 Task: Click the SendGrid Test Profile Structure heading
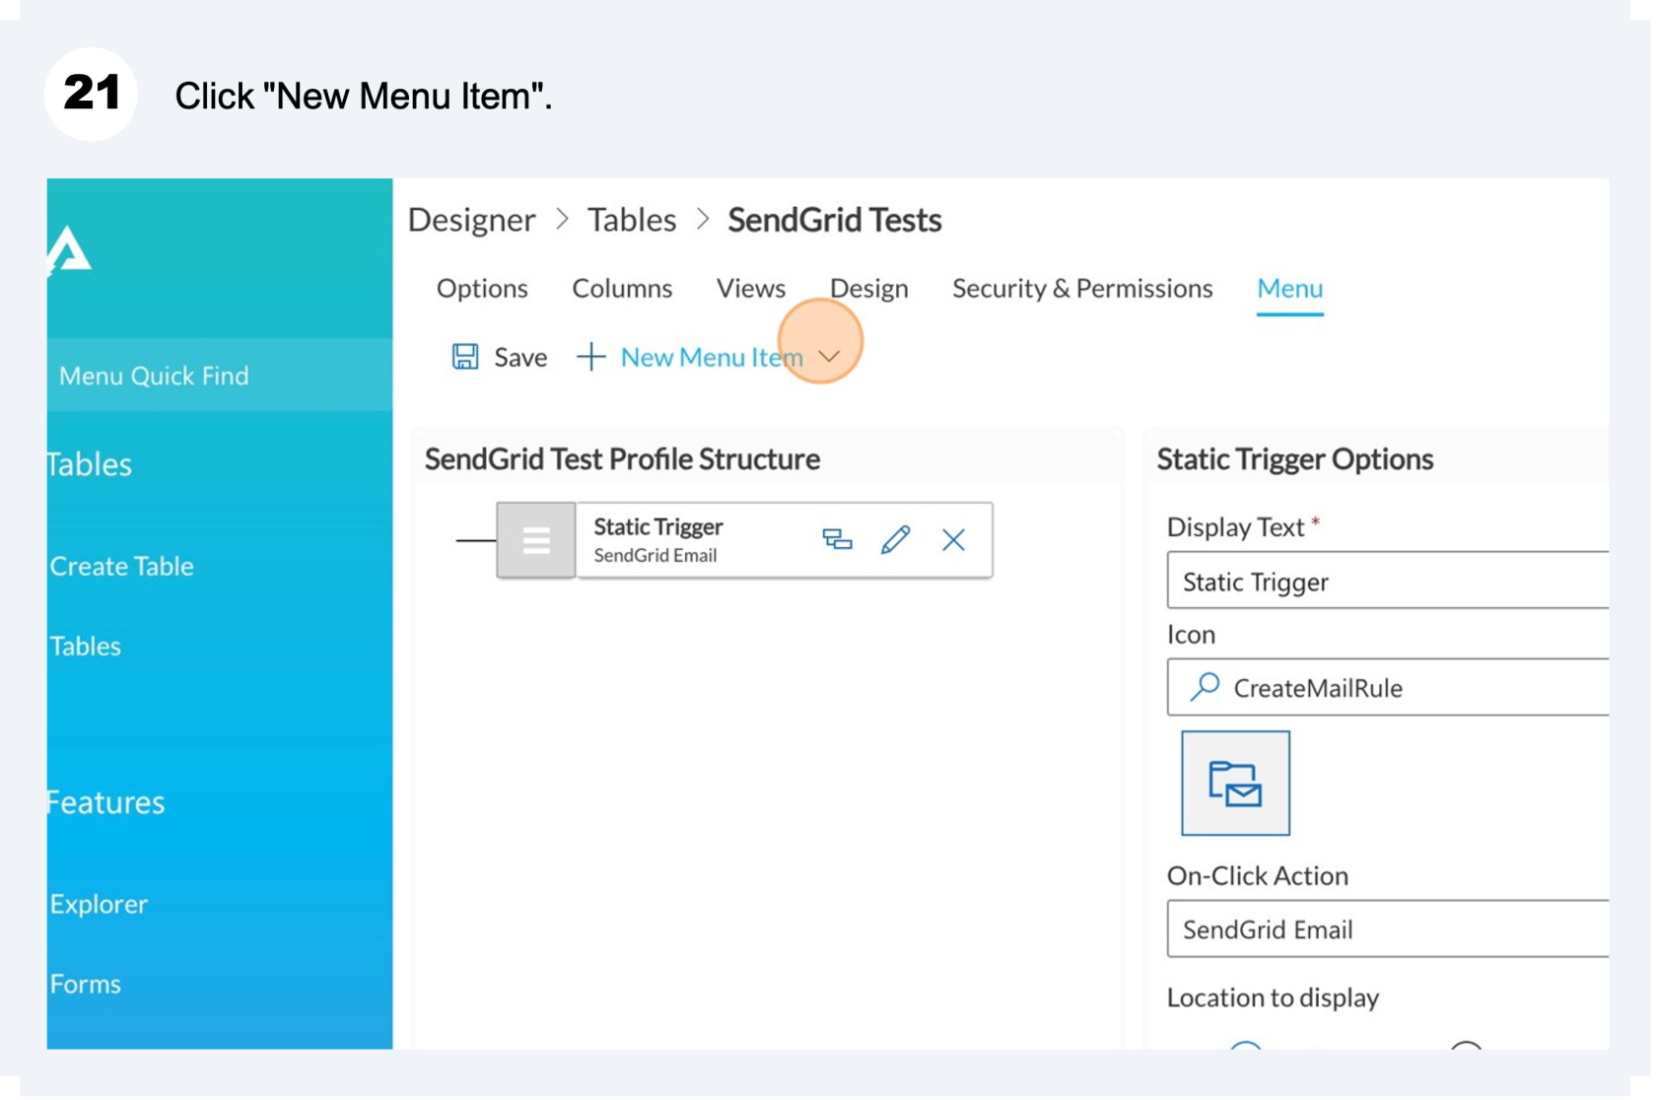coord(624,460)
